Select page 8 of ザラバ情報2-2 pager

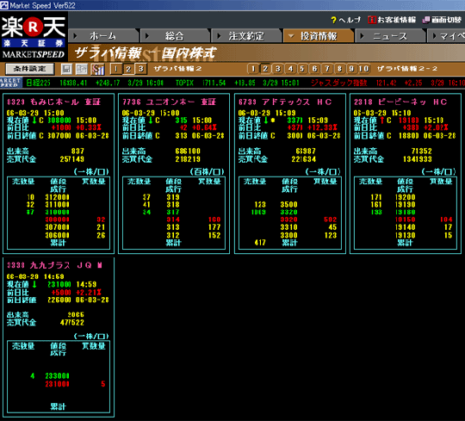pyautogui.click(x=339, y=69)
